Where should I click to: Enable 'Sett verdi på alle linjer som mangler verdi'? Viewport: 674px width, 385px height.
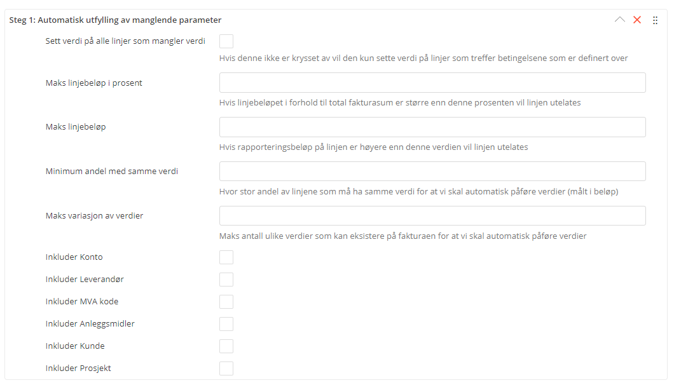(x=226, y=41)
